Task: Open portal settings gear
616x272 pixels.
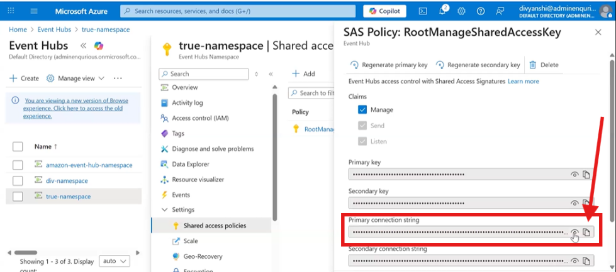Action: [461, 11]
